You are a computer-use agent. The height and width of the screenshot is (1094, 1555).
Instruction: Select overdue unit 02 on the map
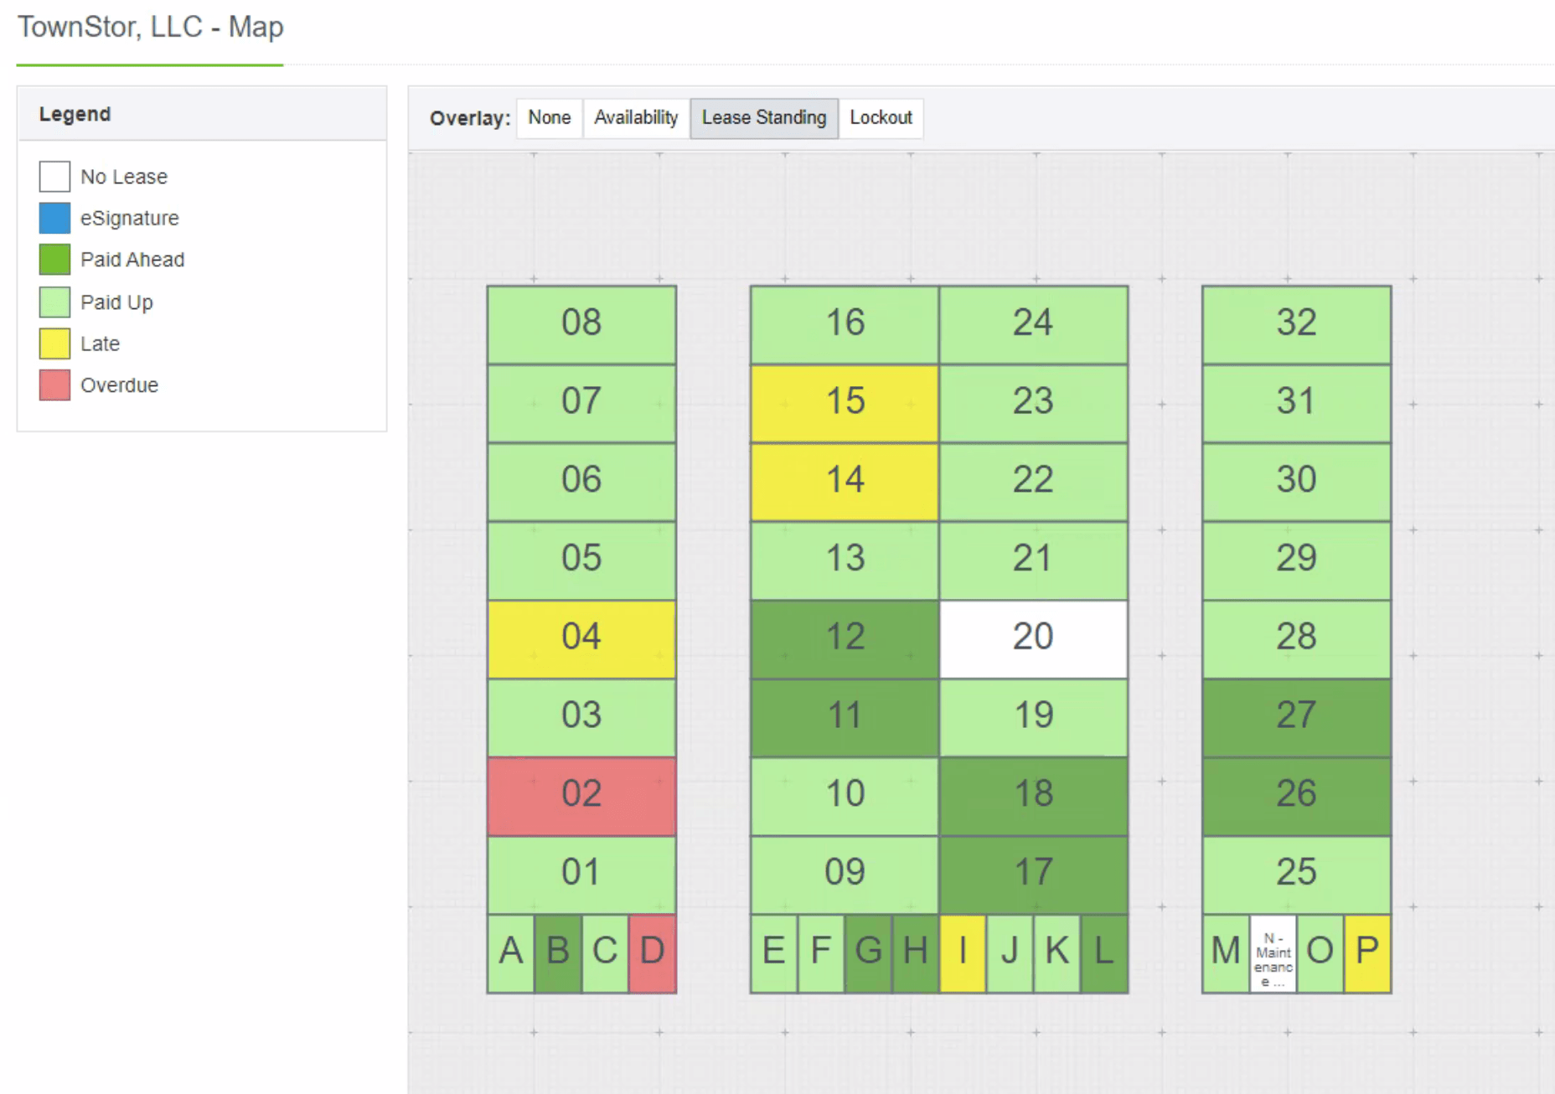pos(581,793)
